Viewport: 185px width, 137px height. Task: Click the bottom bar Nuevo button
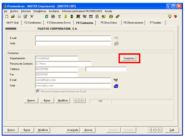click(x=11, y=130)
